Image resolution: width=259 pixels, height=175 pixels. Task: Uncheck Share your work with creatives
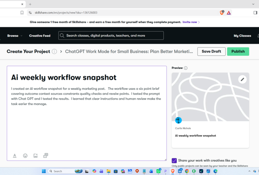click(x=174, y=160)
